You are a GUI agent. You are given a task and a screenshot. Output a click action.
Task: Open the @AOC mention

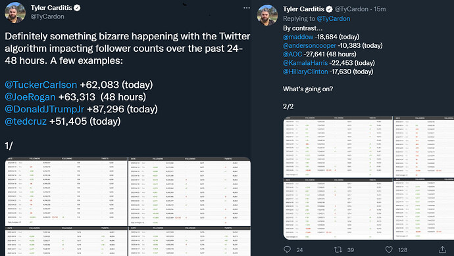tap(292, 54)
